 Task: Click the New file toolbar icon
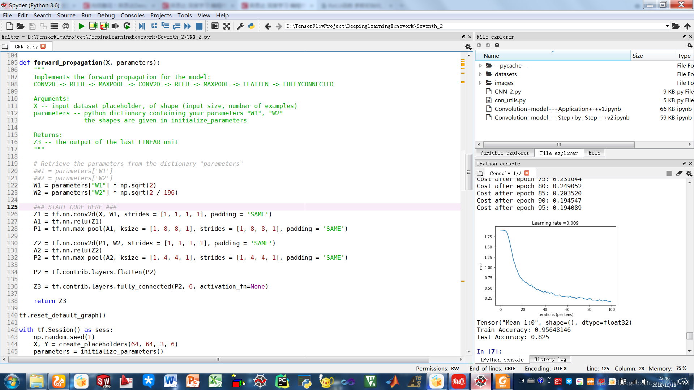[10, 26]
